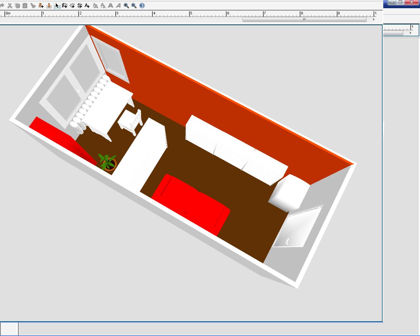Click the Import furniture icon
The image size is (420, 336).
tap(49, 6)
